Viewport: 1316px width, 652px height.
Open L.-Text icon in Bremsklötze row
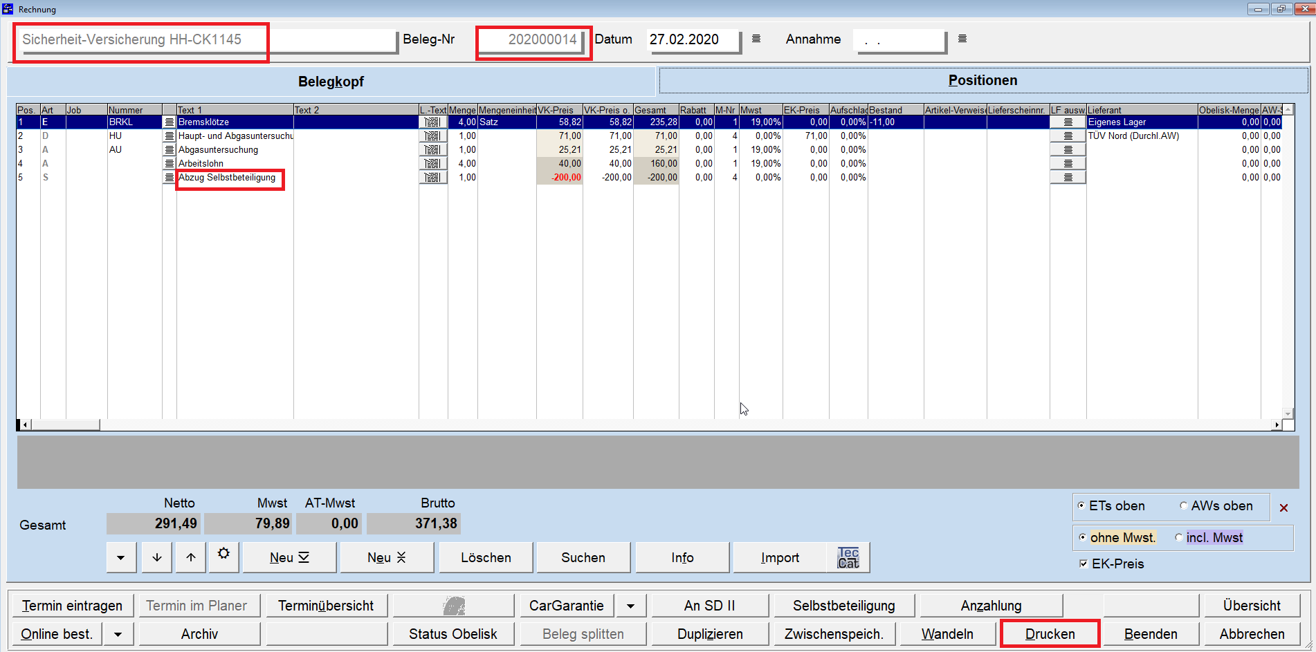(x=433, y=122)
